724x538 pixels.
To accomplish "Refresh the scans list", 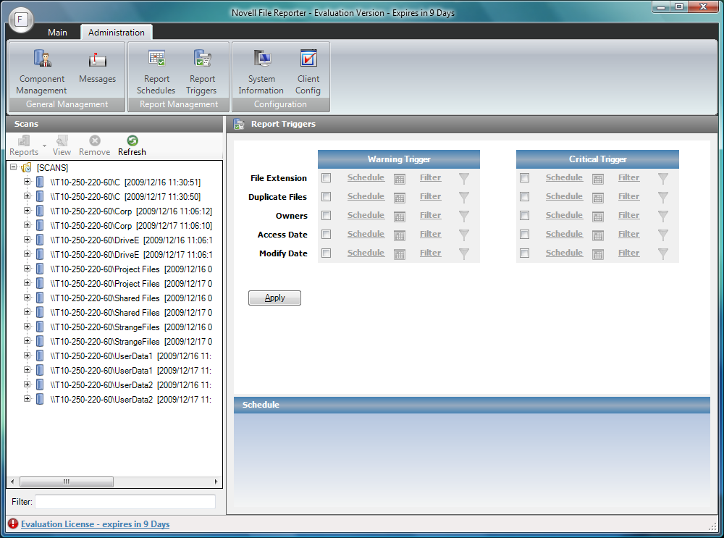I will pyautogui.click(x=132, y=146).
